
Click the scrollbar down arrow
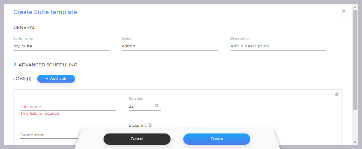355,142
